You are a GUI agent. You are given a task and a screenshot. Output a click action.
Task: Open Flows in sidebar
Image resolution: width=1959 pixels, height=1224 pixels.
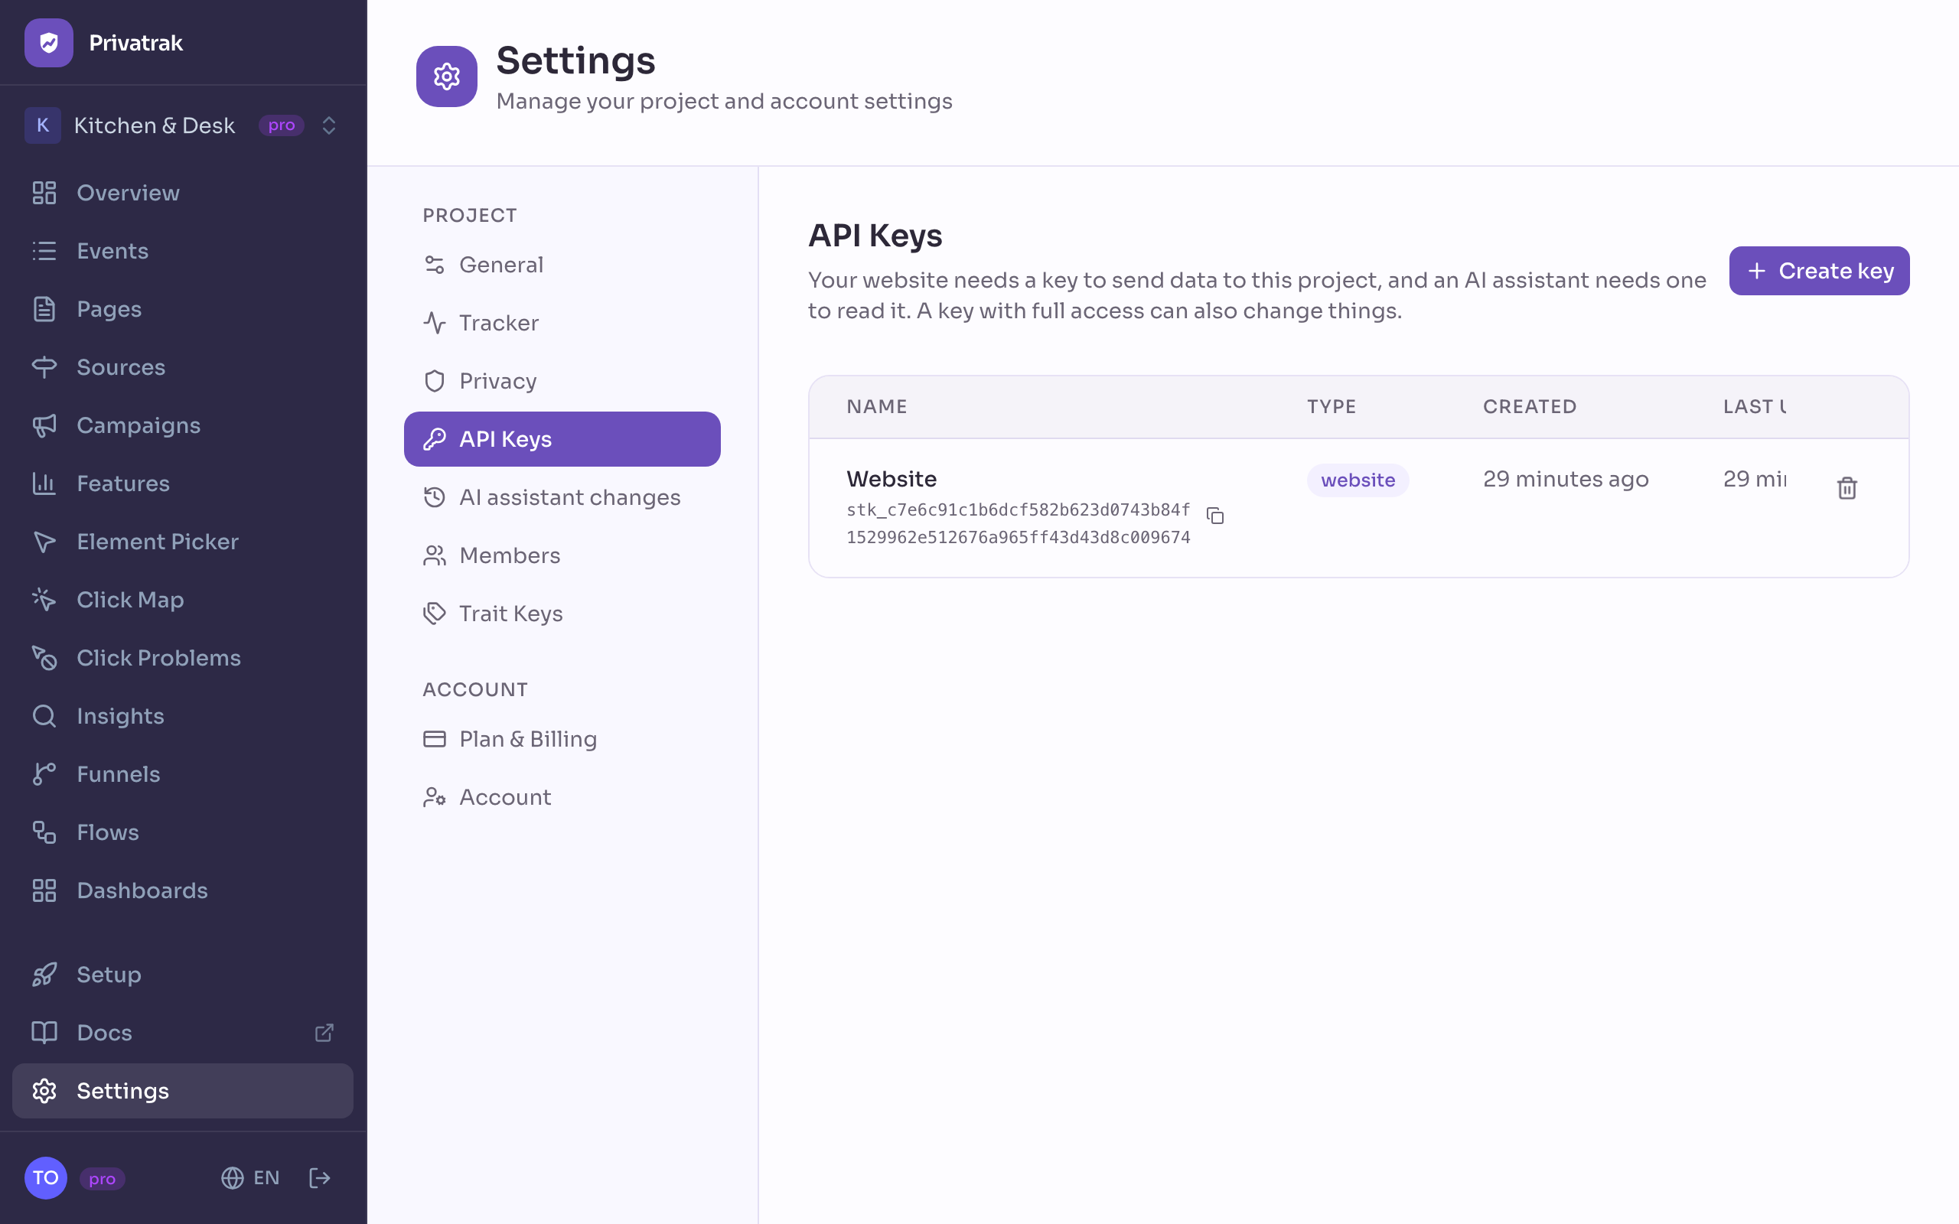point(183,832)
